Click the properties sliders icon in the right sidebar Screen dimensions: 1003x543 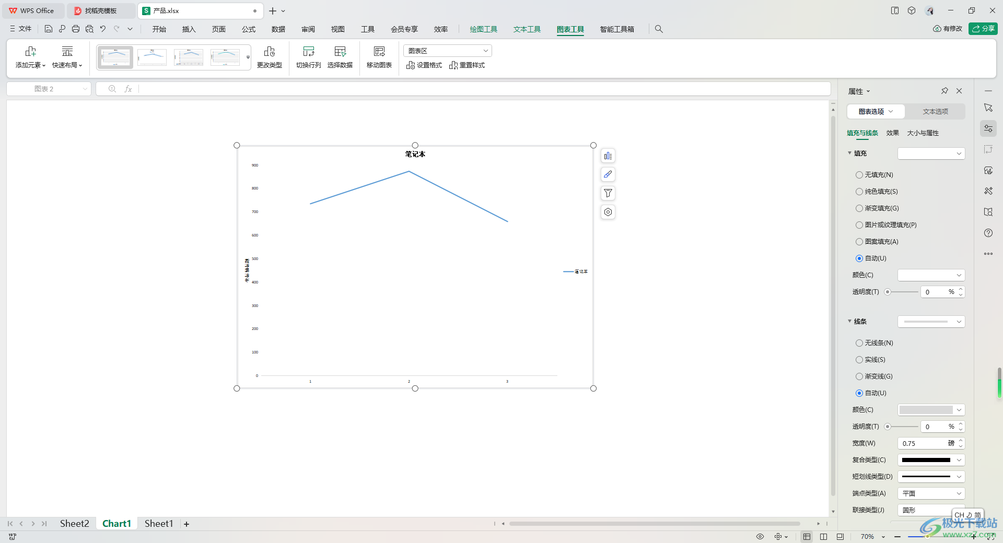click(988, 128)
